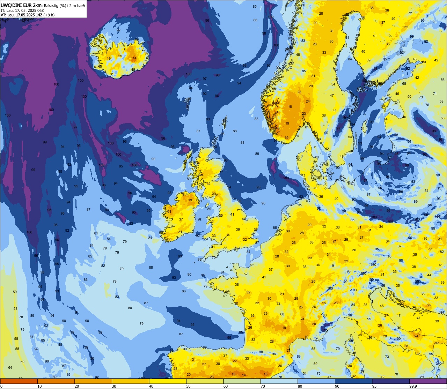Image resolution: width=447 pixels, height=389 pixels.
Task: Click the value 14 over central Iceland
Action: [135, 58]
